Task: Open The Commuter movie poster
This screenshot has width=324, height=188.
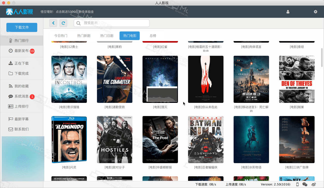Action: [115, 79]
